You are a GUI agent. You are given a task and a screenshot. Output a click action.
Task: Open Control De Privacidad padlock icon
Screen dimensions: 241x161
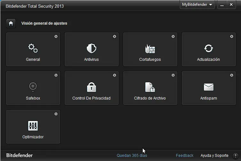[x=92, y=87]
